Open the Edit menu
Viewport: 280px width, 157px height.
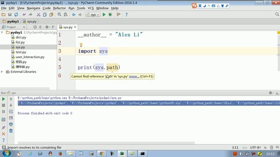click(12, 8)
